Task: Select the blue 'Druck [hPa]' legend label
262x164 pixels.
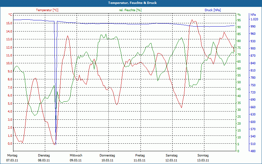Action: [x=213, y=10]
